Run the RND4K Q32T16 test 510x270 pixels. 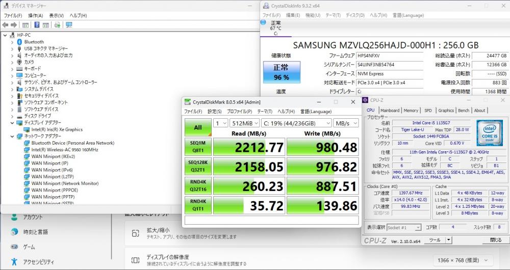tap(198, 186)
